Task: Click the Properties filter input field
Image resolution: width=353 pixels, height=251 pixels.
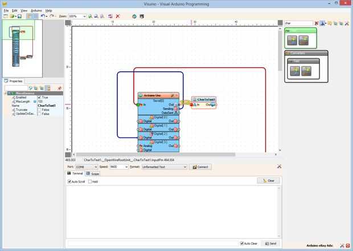Action: tap(17, 88)
